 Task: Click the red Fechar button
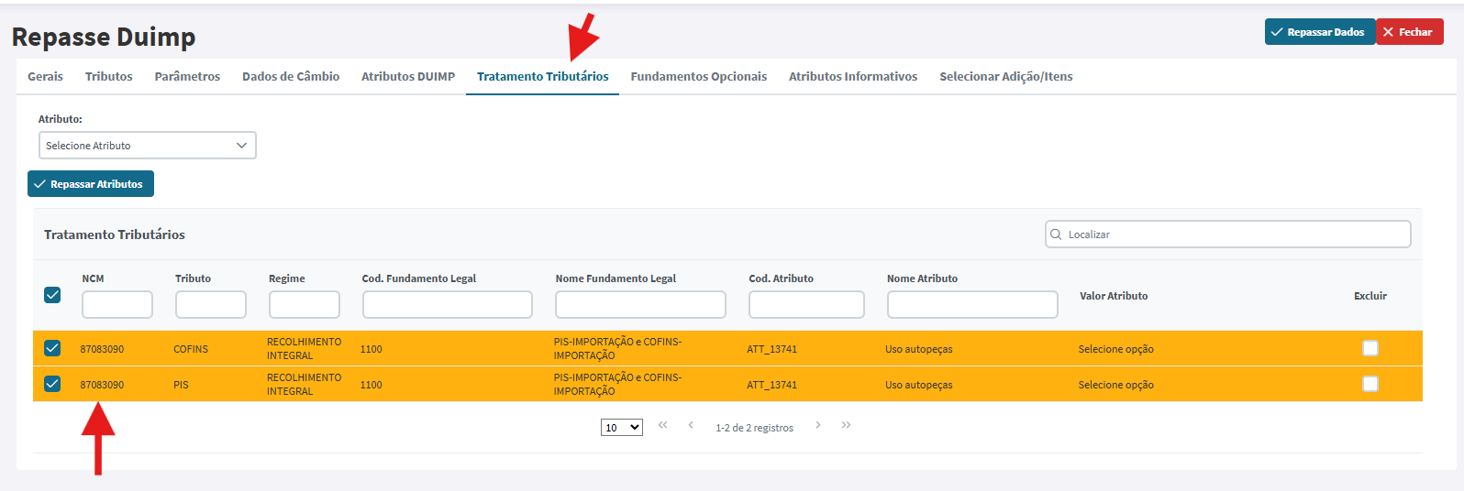(1409, 32)
